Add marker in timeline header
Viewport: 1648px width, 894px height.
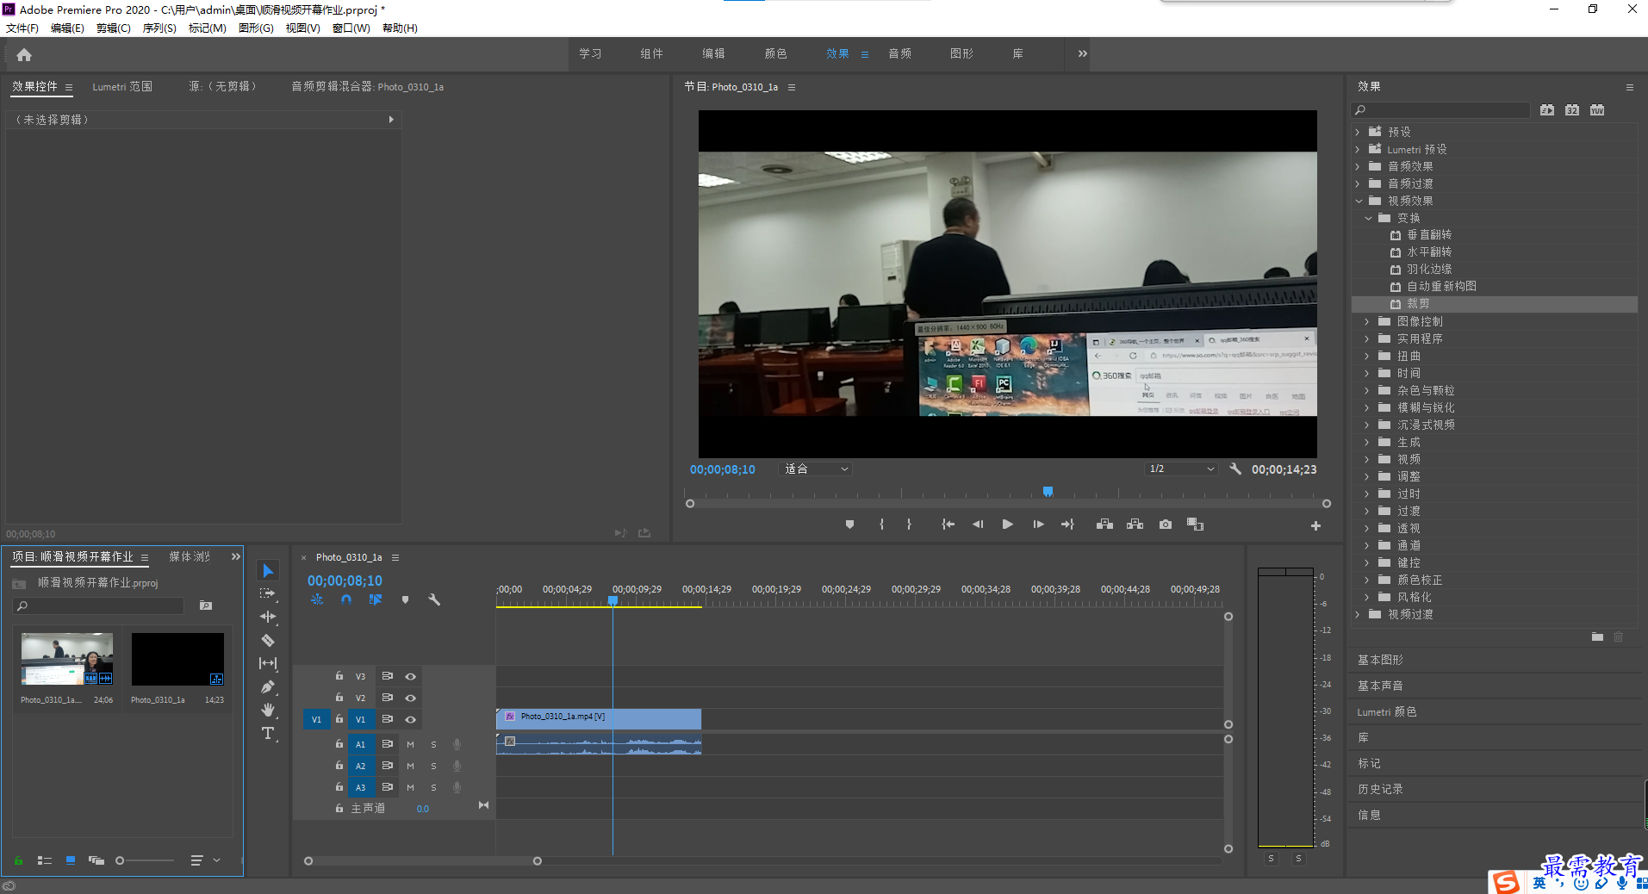(405, 599)
